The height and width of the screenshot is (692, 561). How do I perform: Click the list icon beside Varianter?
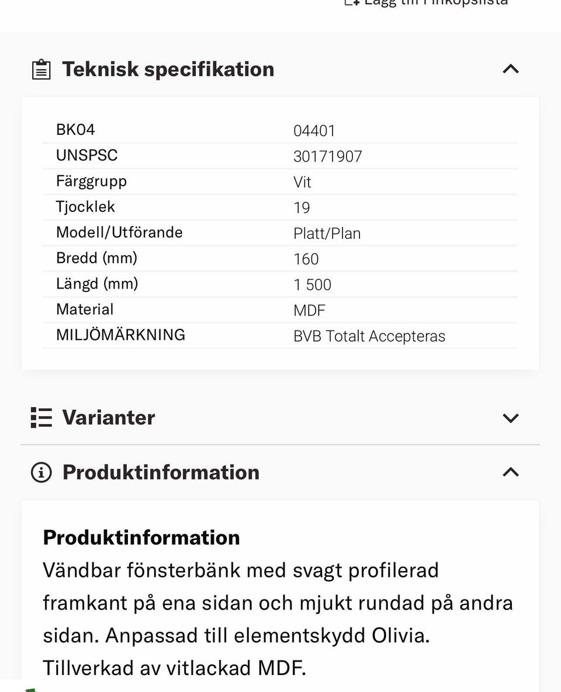[x=41, y=418]
